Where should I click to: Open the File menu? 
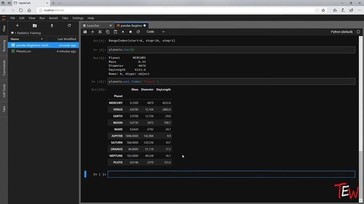(13, 18)
